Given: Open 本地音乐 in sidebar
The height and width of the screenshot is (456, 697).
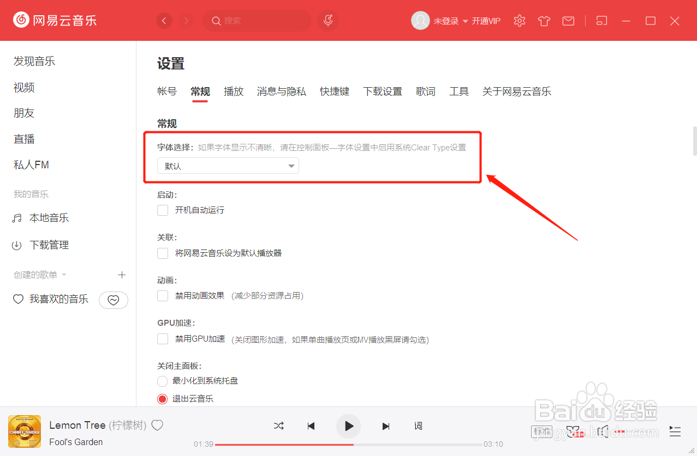Looking at the screenshot, I should tap(40, 218).
